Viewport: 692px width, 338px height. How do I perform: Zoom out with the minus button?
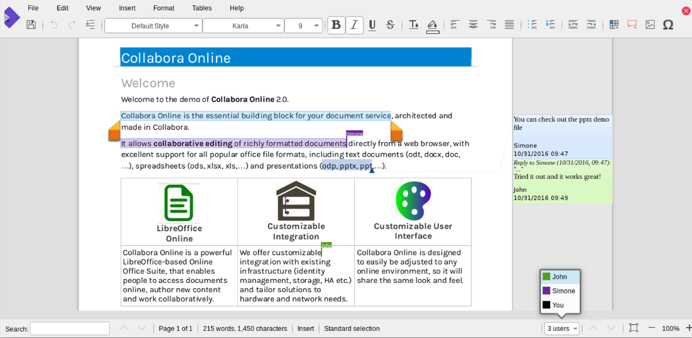point(652,328)
